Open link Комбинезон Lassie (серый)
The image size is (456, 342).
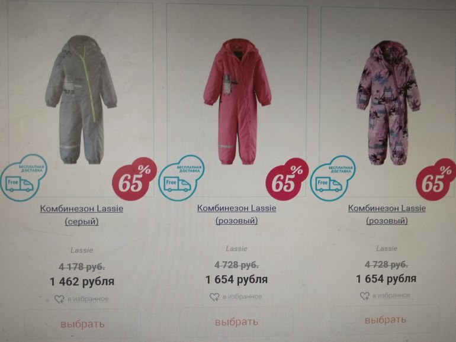click(82, 215)
